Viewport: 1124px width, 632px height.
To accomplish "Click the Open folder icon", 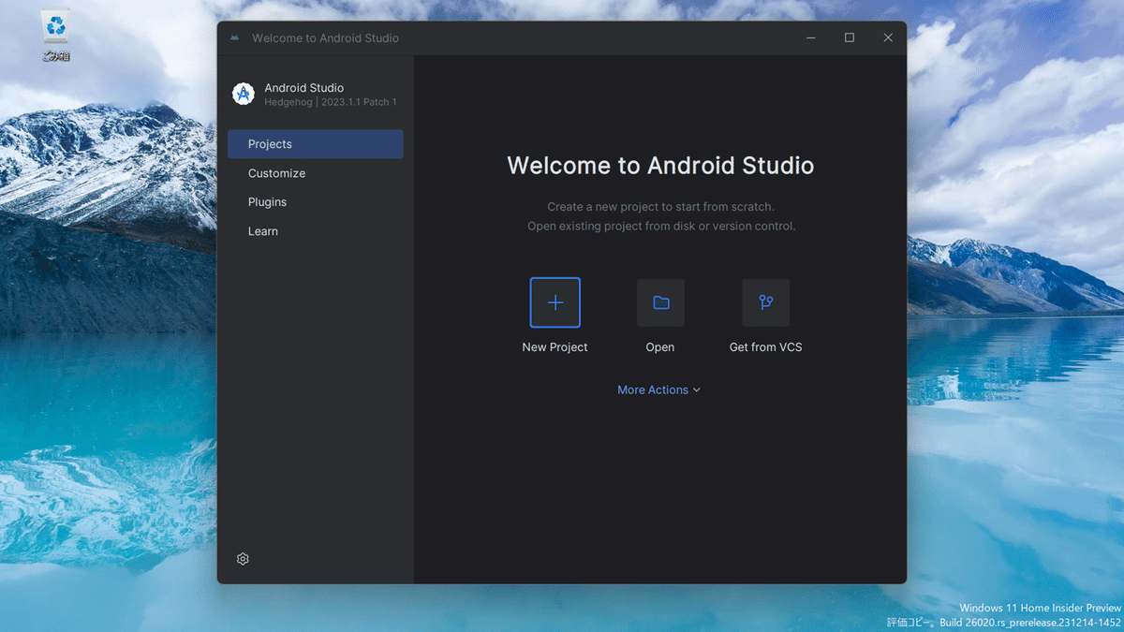I will 660,302.
